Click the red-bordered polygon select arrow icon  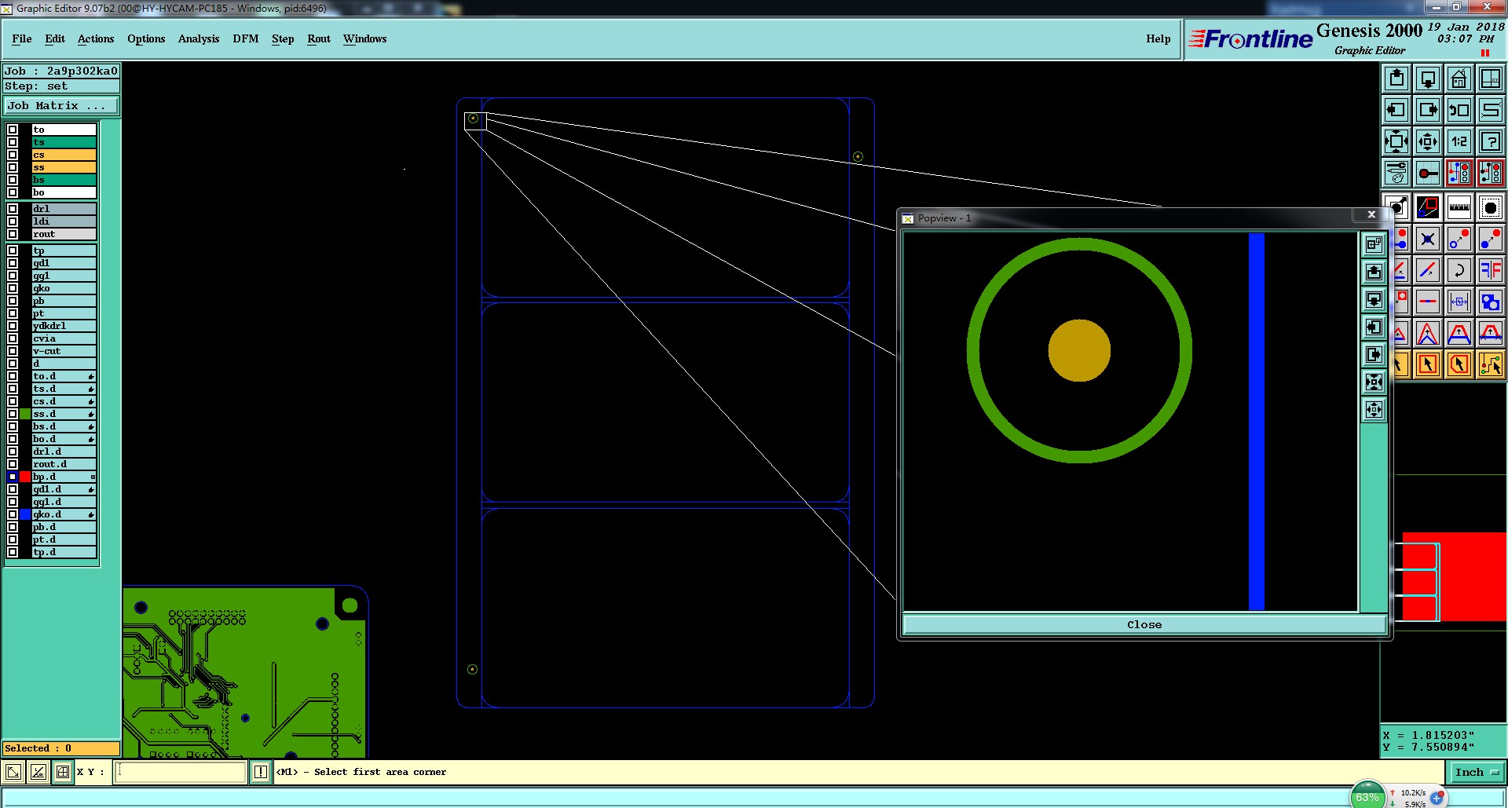(x=1459, y=364)
